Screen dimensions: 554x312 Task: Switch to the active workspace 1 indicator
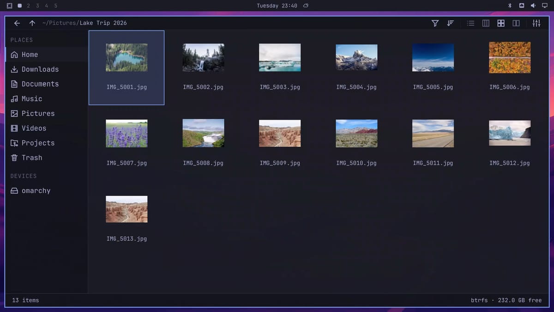pyautogui.click(x=19, y=6)
